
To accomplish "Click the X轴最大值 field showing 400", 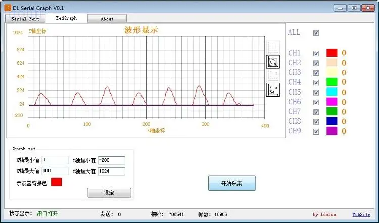I will coord(56,171).
